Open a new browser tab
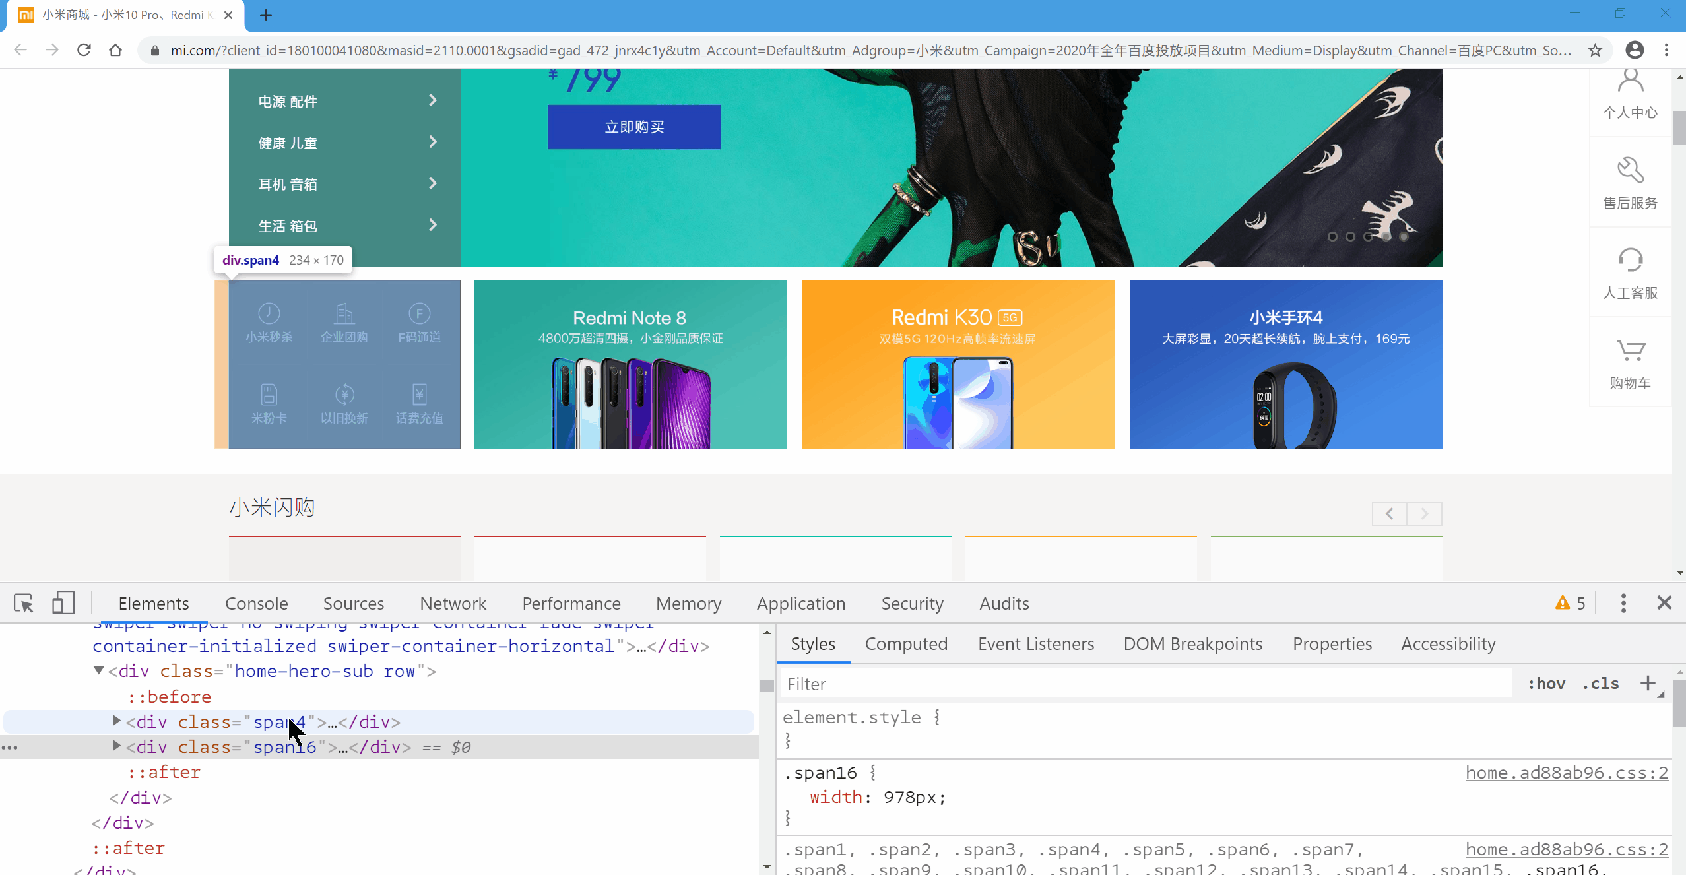Screen dimensions: 1686x875 [x=265, y=15]
